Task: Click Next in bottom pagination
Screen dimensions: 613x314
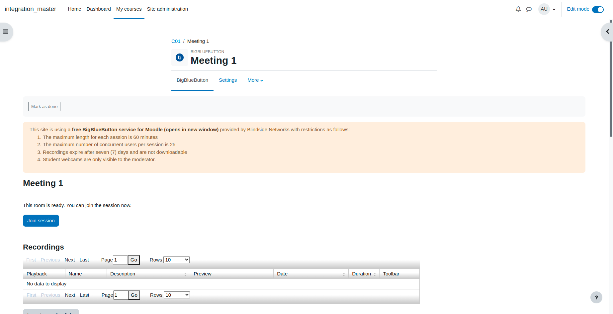Action: point(70,295)
